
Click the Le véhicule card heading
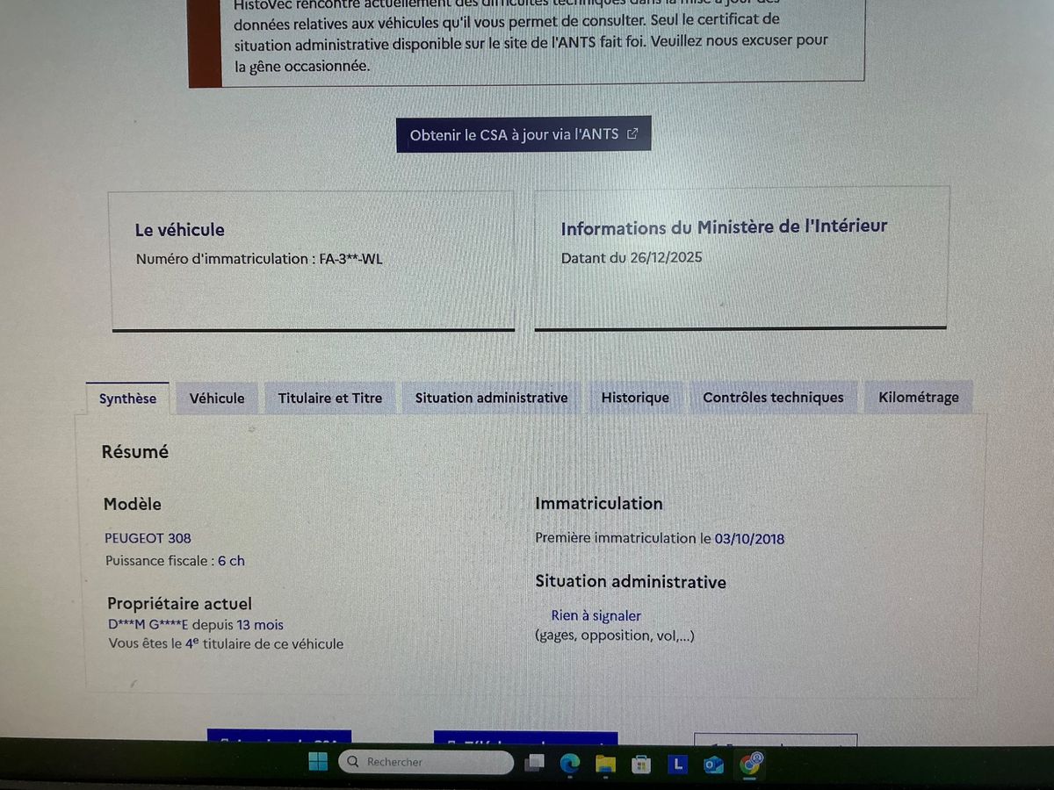point(179,230)
